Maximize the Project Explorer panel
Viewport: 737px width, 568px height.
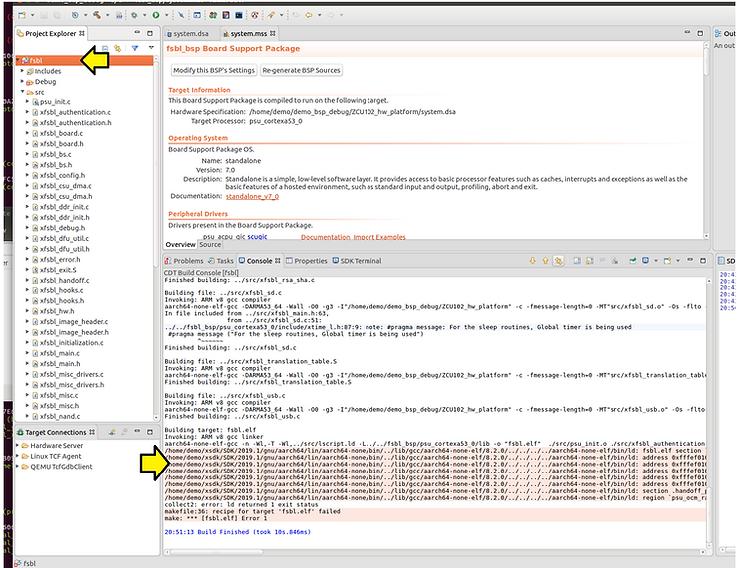click(x=150, y=33)
